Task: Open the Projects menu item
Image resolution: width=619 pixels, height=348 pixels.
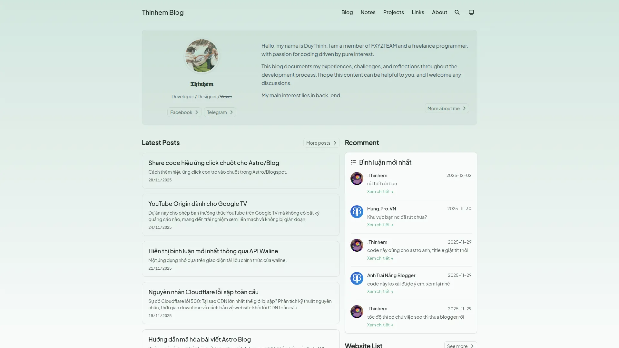Action: coord(393,12)
